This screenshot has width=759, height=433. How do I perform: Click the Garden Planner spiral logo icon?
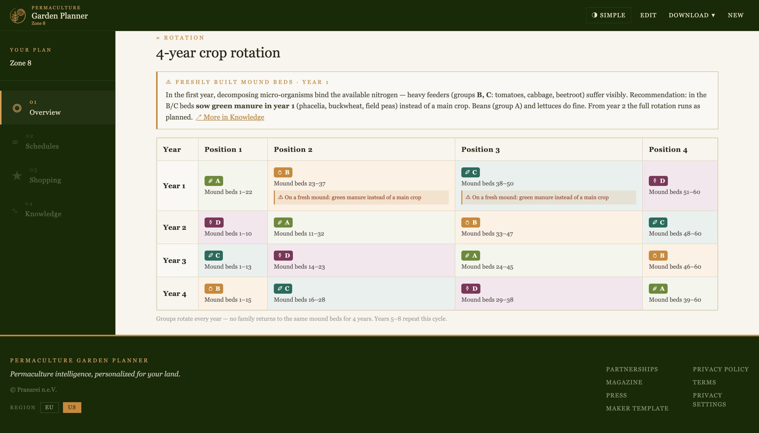point(18,16)
